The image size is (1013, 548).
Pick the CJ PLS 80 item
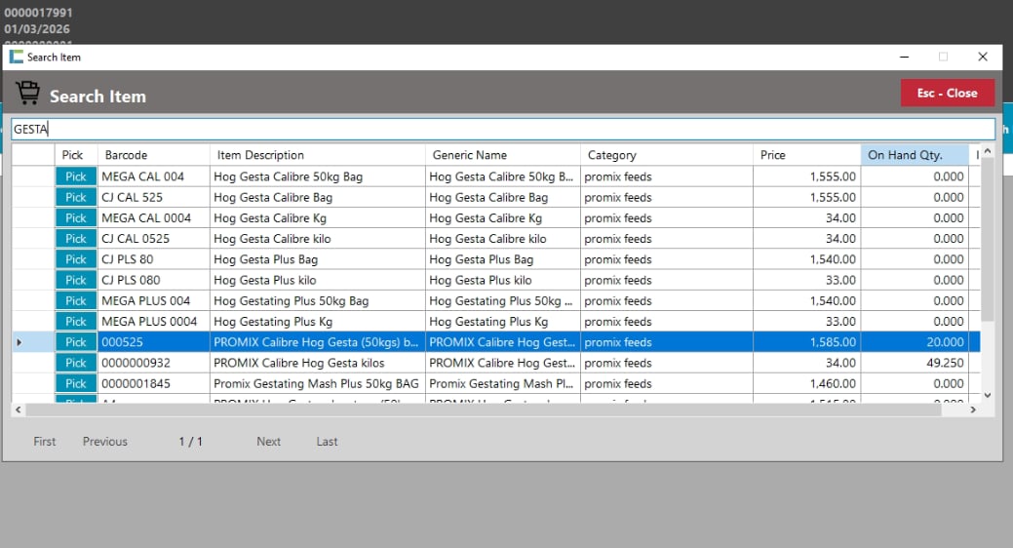(x=76, y=259)
